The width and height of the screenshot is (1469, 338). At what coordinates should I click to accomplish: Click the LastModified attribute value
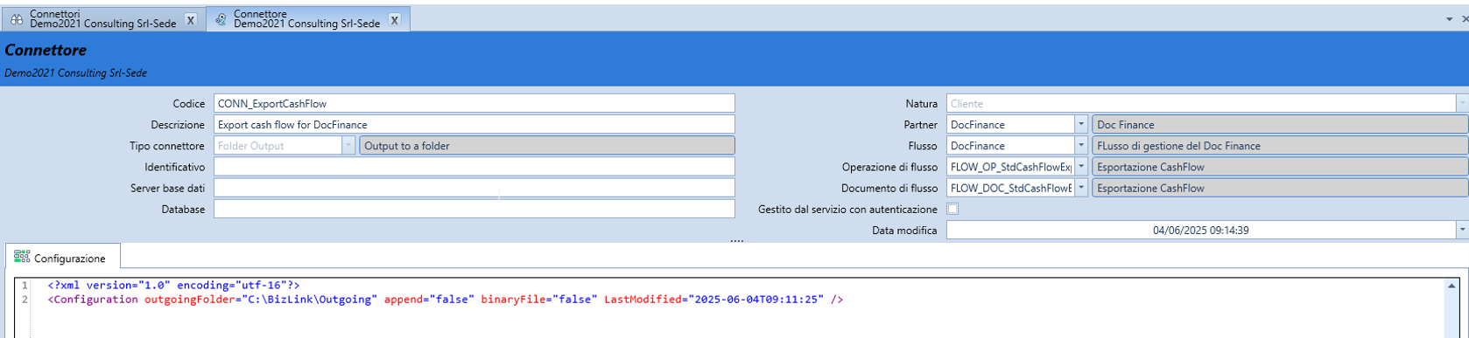pyautogui.click(x=756, y=300)
